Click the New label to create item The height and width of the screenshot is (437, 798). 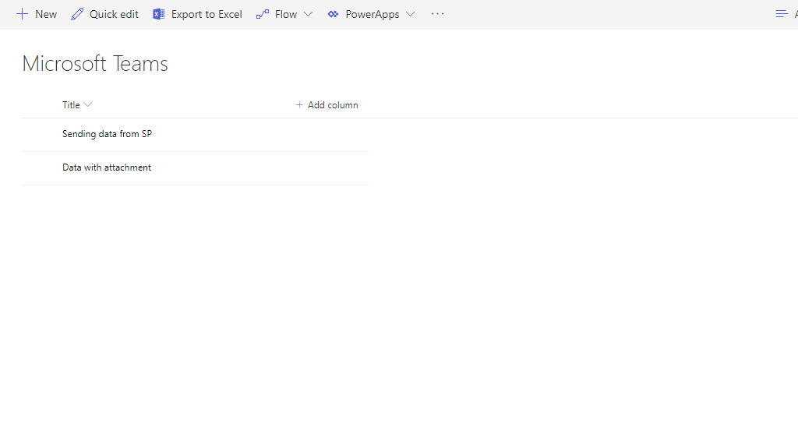pos(46,14)
